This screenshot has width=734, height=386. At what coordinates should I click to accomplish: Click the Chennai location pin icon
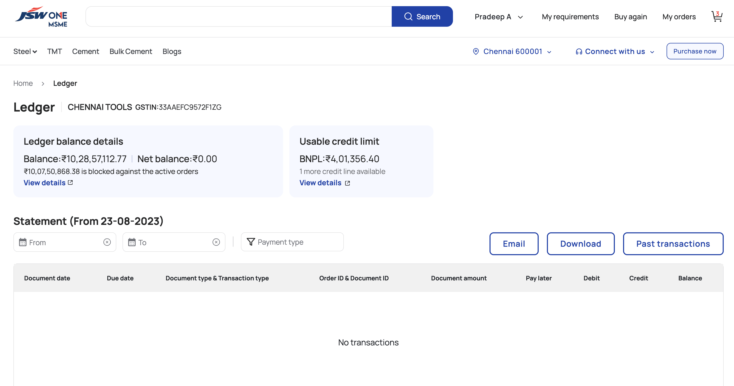(476, 51)
